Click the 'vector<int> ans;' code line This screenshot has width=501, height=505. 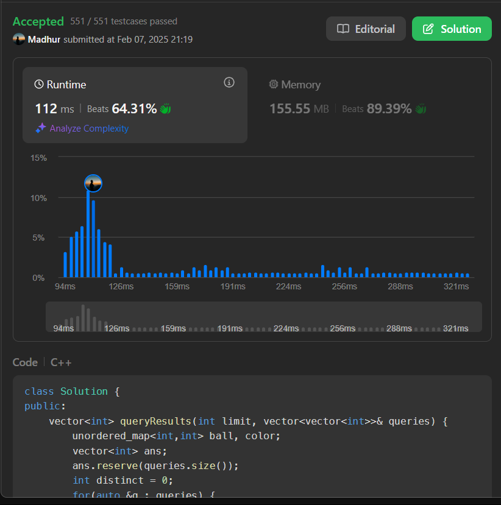point(120,451)
